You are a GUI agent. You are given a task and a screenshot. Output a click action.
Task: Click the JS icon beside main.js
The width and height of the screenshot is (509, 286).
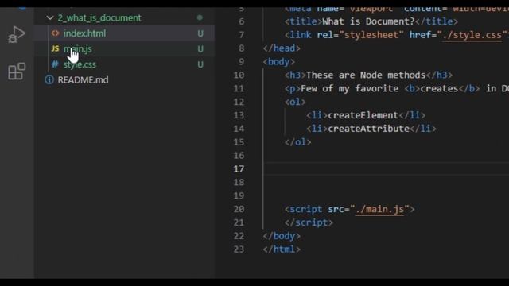[x=55, y=48]
